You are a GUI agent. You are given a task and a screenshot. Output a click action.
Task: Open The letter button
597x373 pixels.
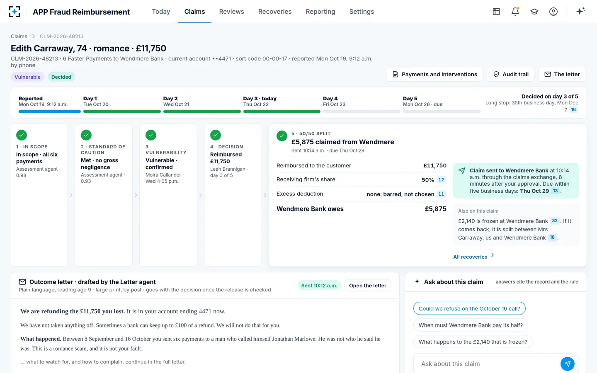click(x=562, y=74)
